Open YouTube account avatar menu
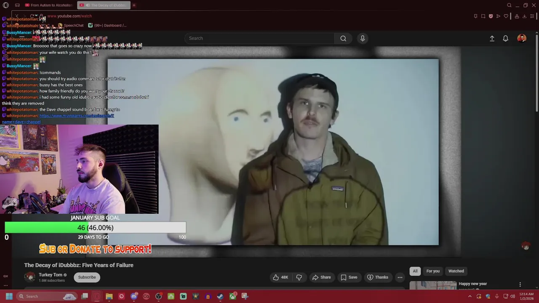The height and width of the screenshot is (303, 539). (522, 38)
